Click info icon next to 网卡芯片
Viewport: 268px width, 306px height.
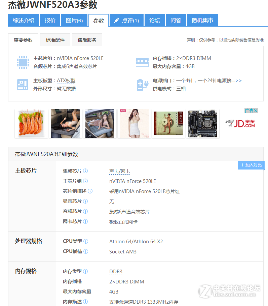[85, 221]
